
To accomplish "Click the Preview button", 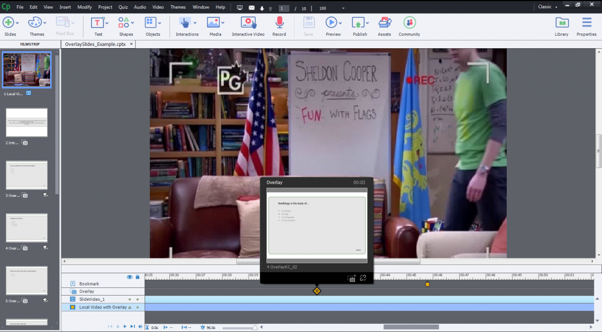I will click(332, 23).
